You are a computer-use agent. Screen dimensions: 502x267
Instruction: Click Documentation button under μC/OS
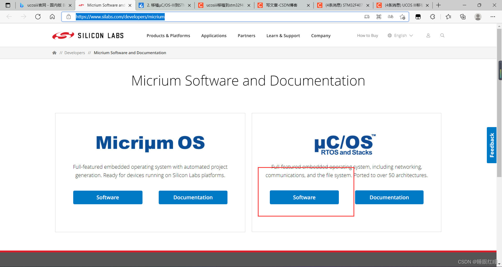389,197
